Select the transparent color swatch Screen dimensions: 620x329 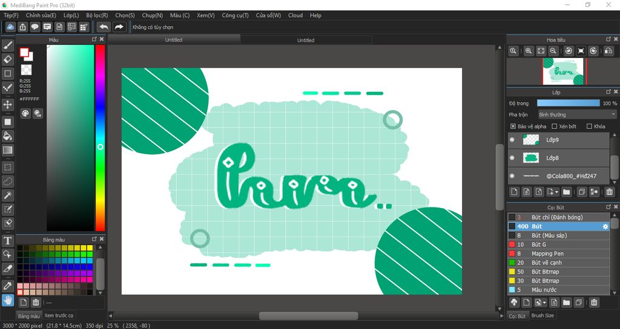click(x=26, y=70)
